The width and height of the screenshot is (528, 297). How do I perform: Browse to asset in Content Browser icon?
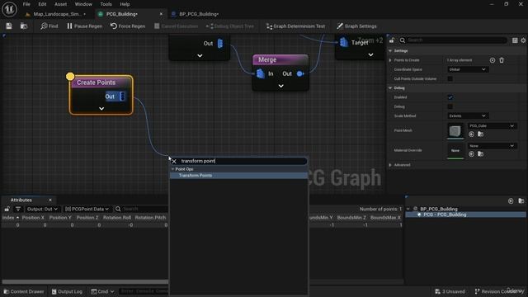(24, 26)
